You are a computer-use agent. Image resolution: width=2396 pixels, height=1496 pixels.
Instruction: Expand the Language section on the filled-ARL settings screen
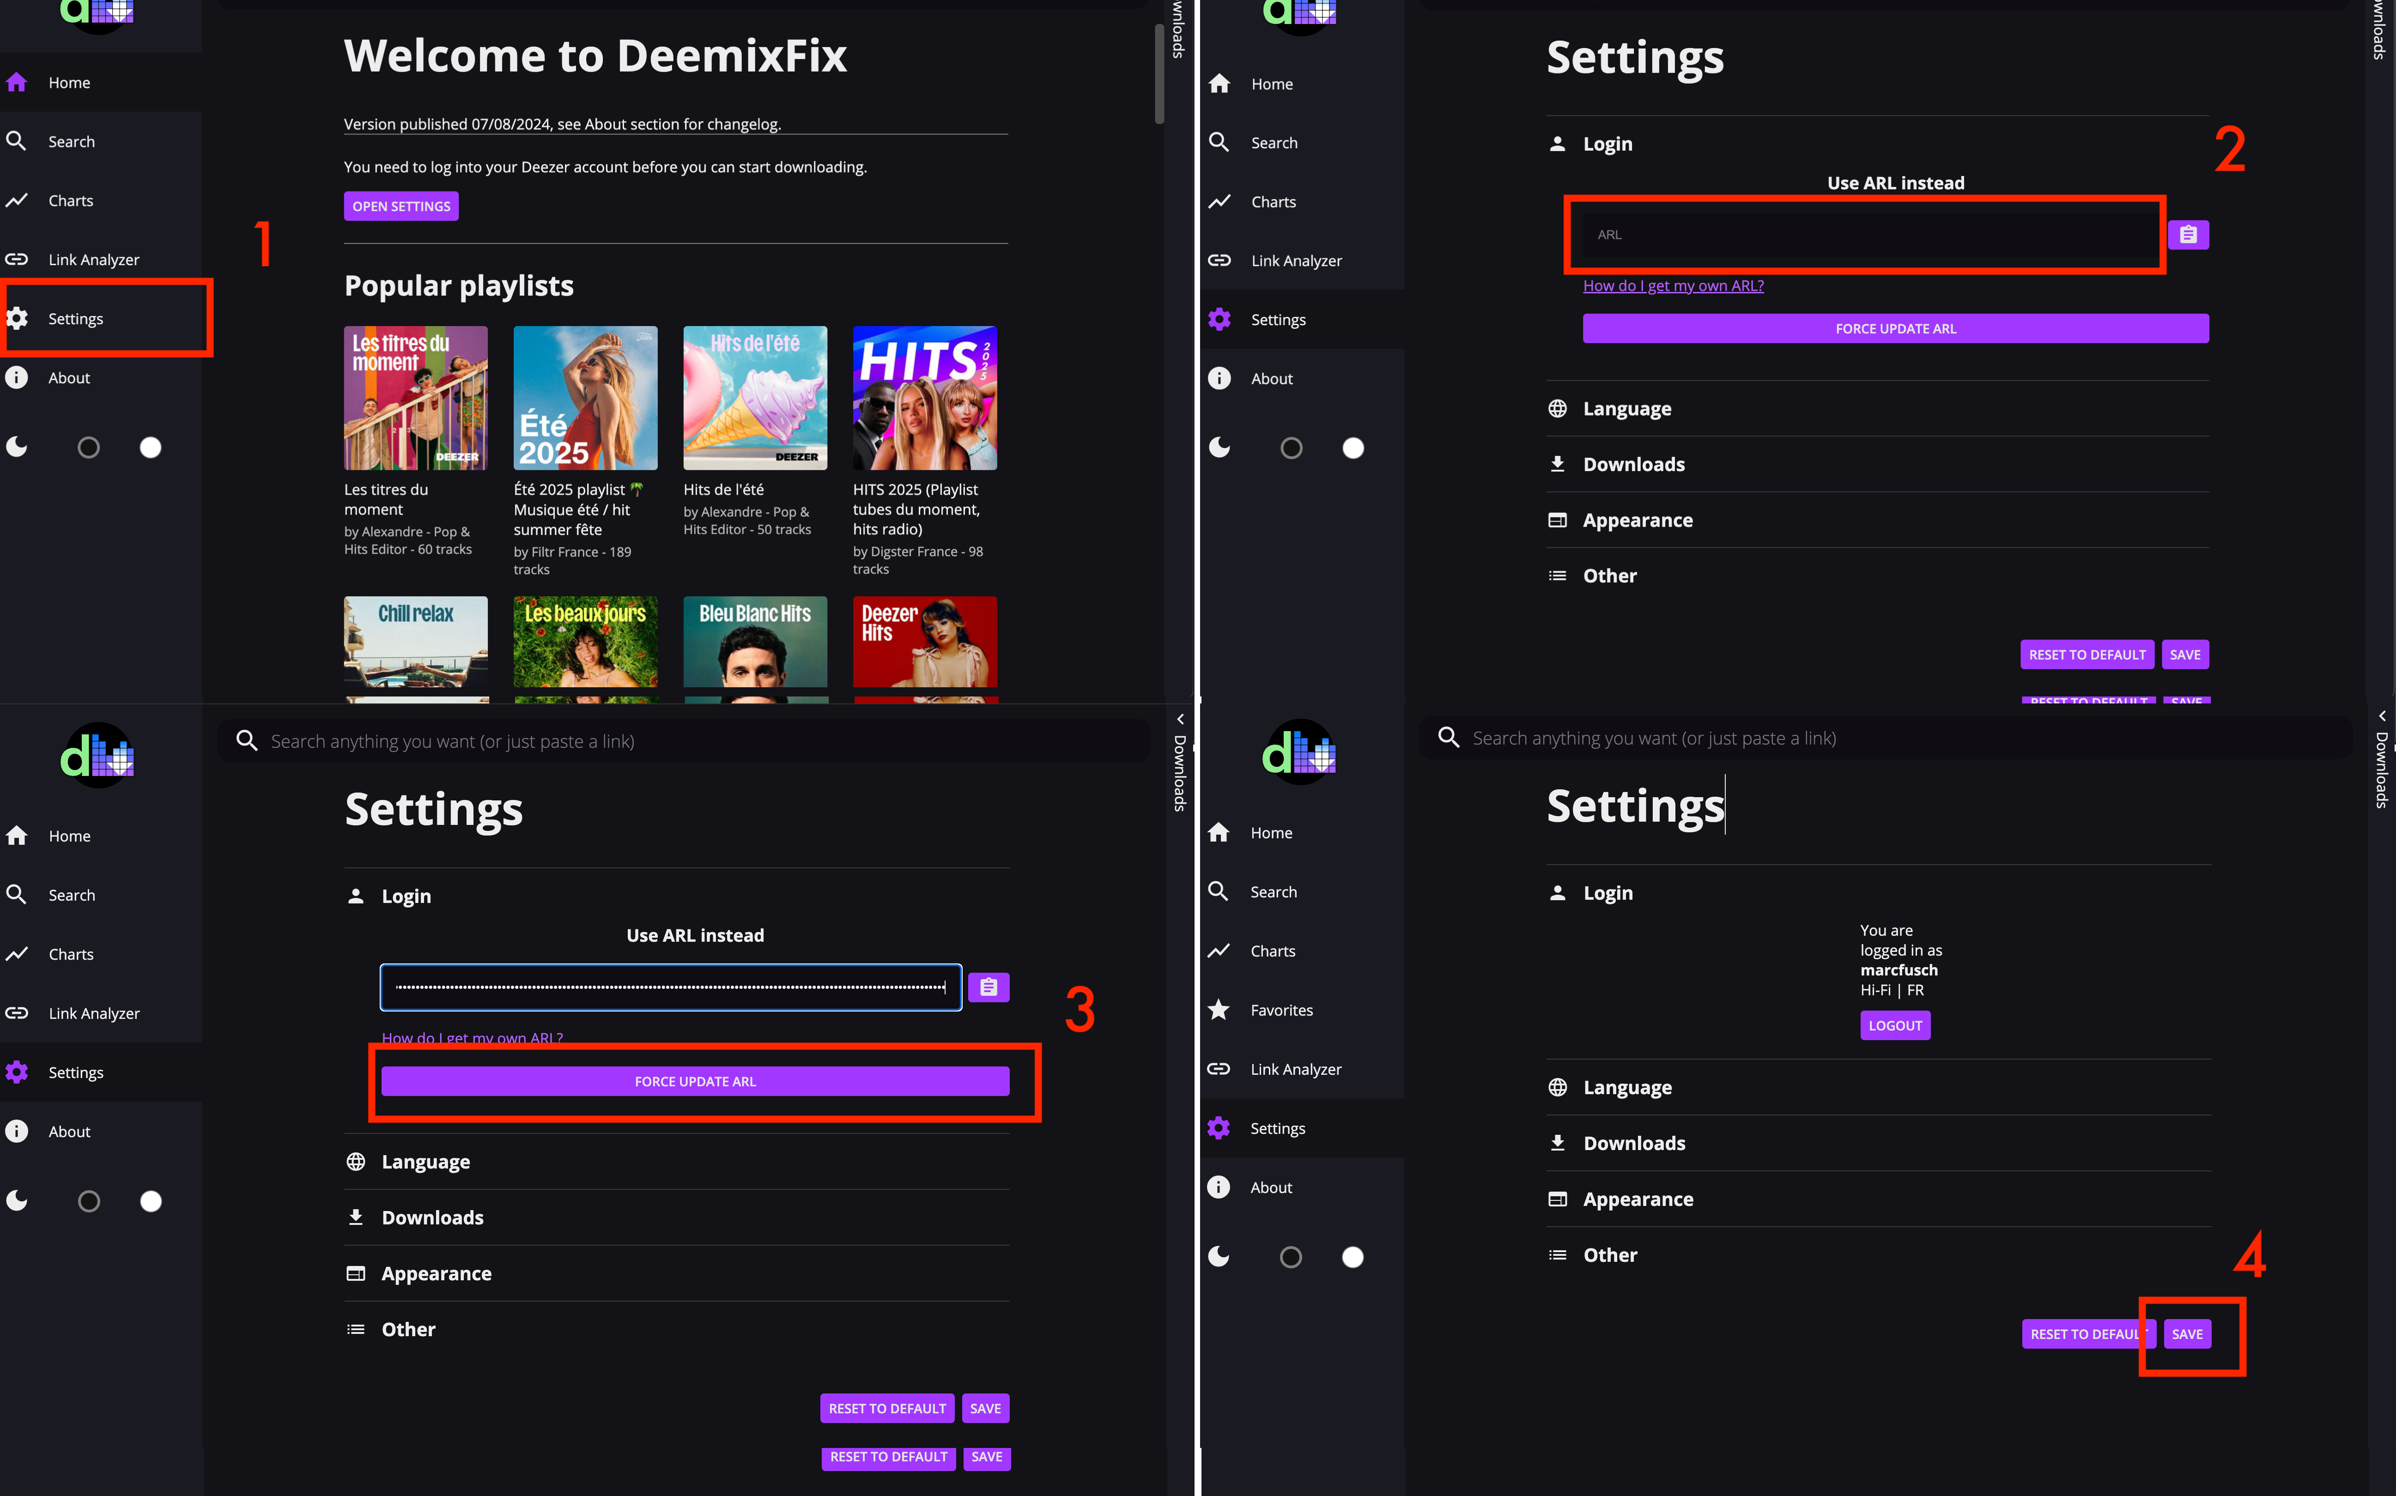[678, 1162]
